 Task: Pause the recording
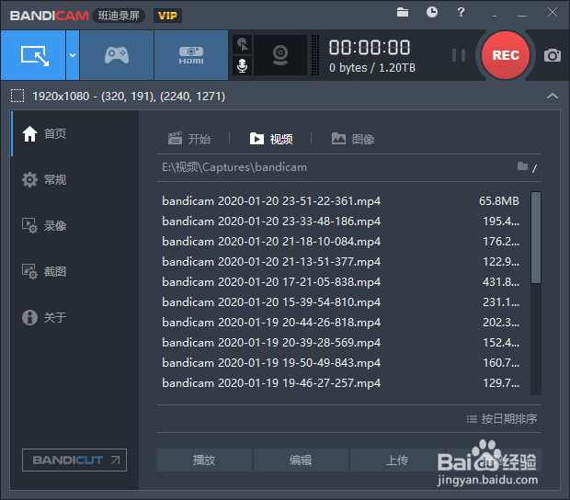pos(459,55)
